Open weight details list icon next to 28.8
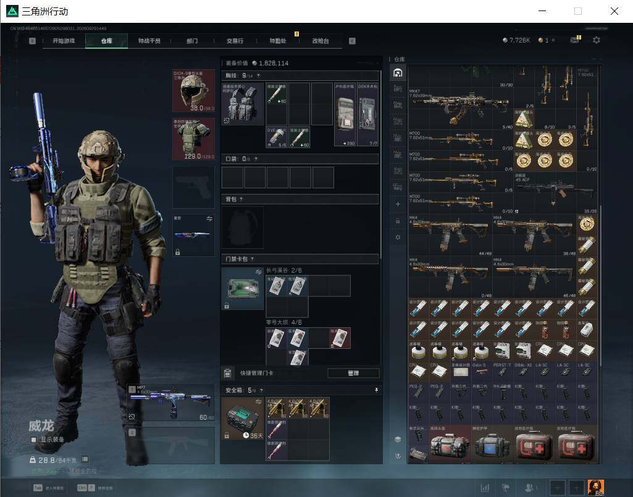Image resolution: width=633 pixels, height=497 pixels. click(x=85, y=459)
